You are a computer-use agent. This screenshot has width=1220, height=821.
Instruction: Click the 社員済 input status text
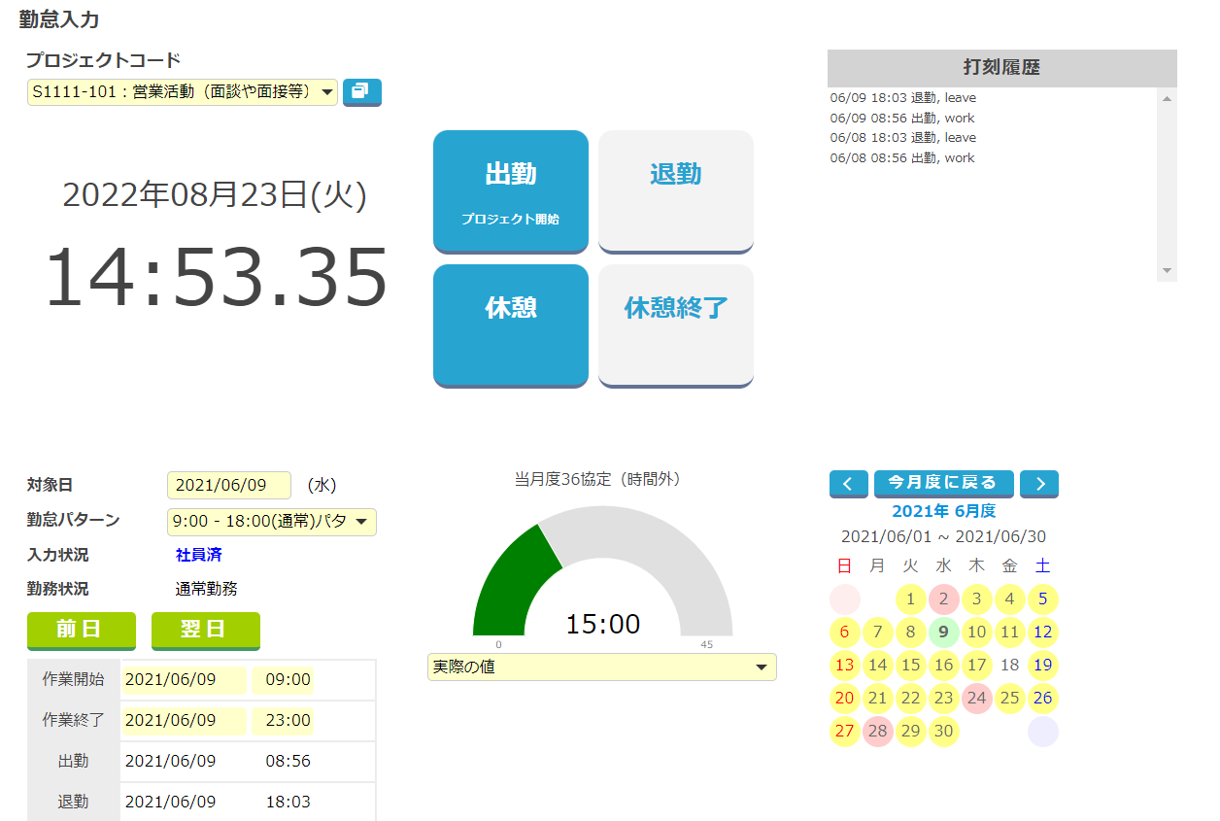[199, 555]
